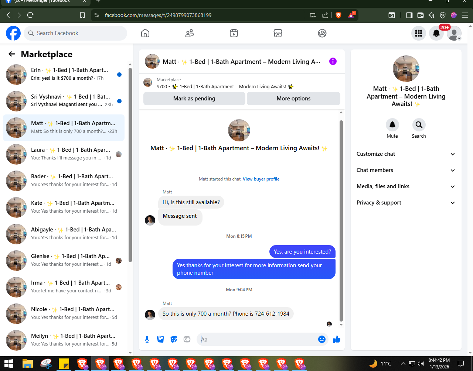Mute this chat with the bell icon
473x371 pixels.
[x=392, y=125]
